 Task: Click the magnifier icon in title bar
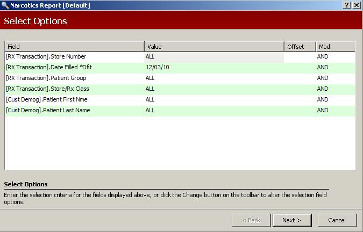tap(5, 5)
